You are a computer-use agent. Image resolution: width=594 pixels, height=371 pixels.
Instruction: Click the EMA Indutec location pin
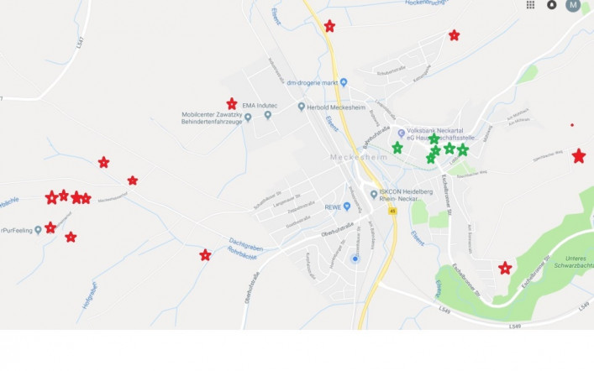coord(268,114)
